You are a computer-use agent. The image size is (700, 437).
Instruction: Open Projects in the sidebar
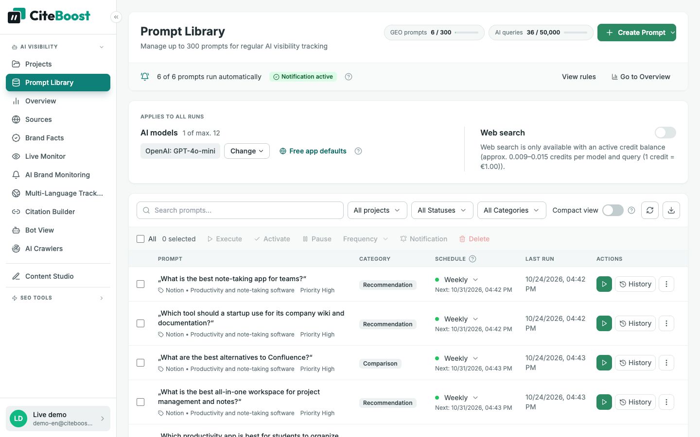pos(58,64)
